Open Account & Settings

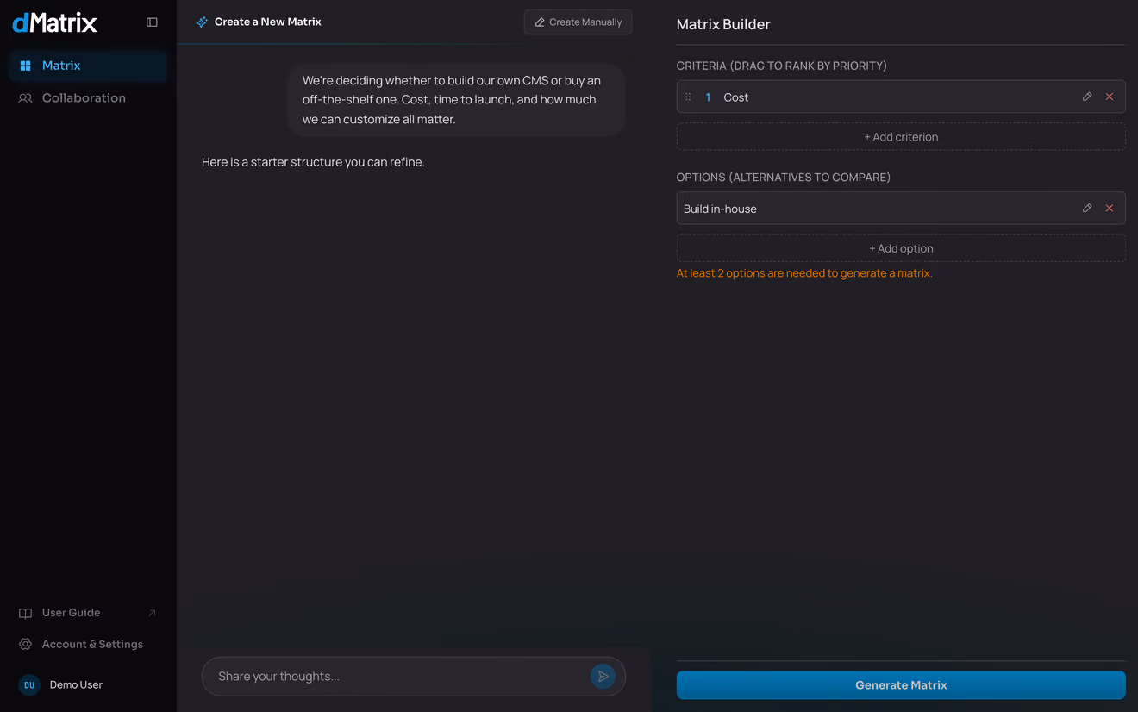[x=88, y=645]
